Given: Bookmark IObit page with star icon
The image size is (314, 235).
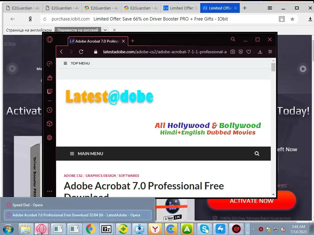Looking at the screenshot, I should tap(292, 19).
